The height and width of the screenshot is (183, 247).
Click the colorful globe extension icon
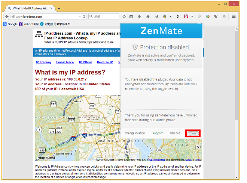(208, 16)
